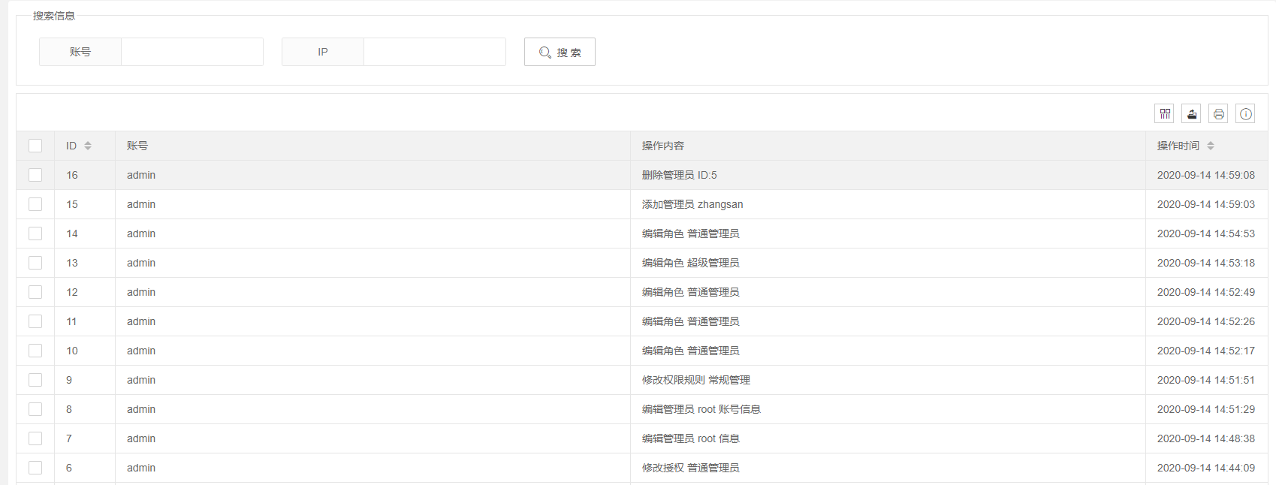Sort by 操作时间 column arrows
The image size is (1276, 485).
[x=1211, y=146]
